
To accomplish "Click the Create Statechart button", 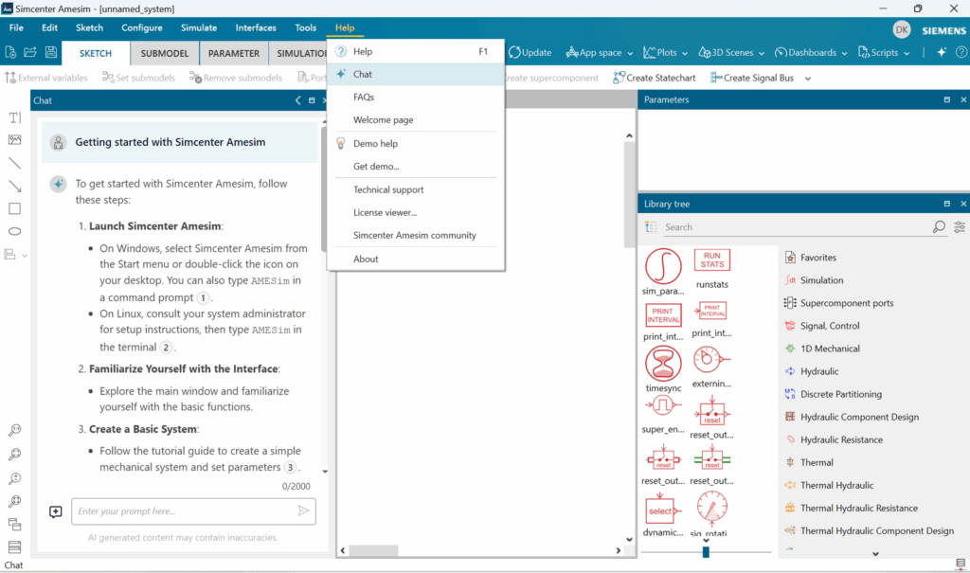I will pyautogui.click(x=654, y=78).
